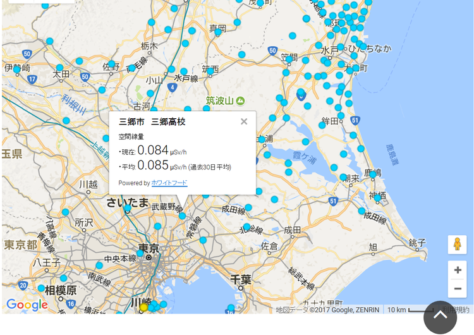
Task: Click the 銚子 city label
Action: tap(418, 242)
